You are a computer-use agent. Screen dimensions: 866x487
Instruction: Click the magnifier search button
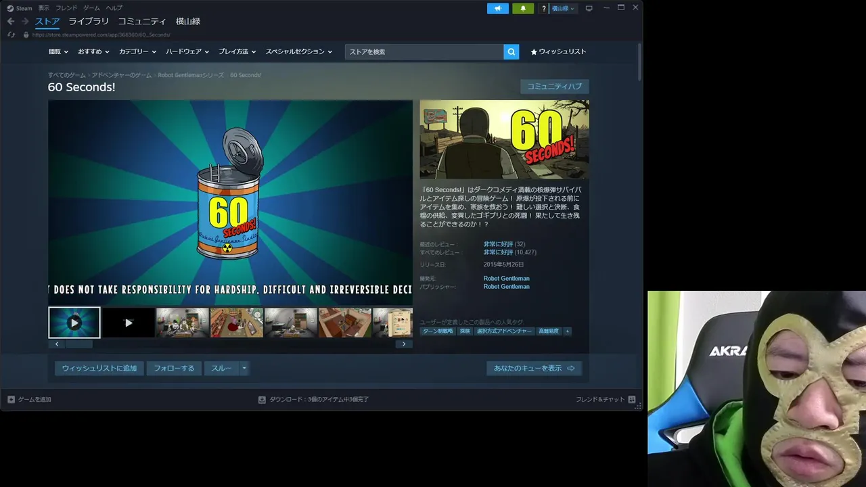point(511,51)
